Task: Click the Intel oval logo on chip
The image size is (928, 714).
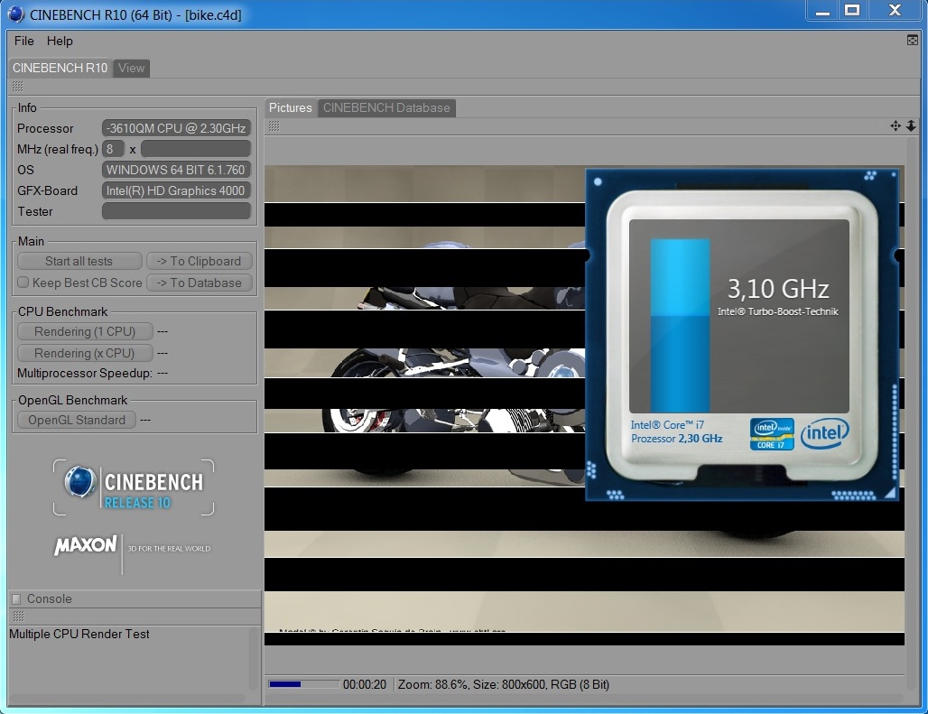Action: coord(824,433)
